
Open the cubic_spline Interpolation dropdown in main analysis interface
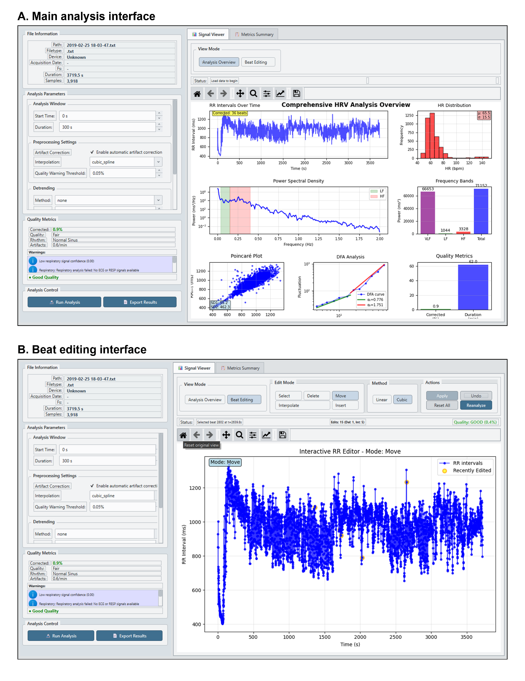tap(126, 162)
